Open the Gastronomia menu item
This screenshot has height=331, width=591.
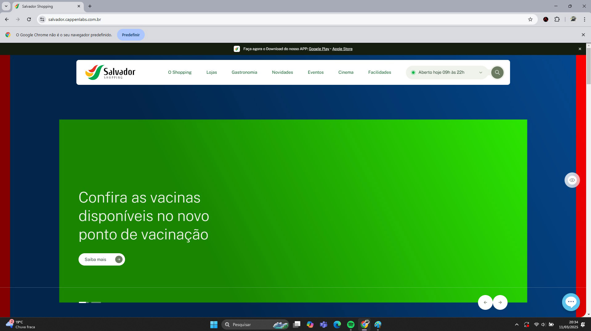244,73
